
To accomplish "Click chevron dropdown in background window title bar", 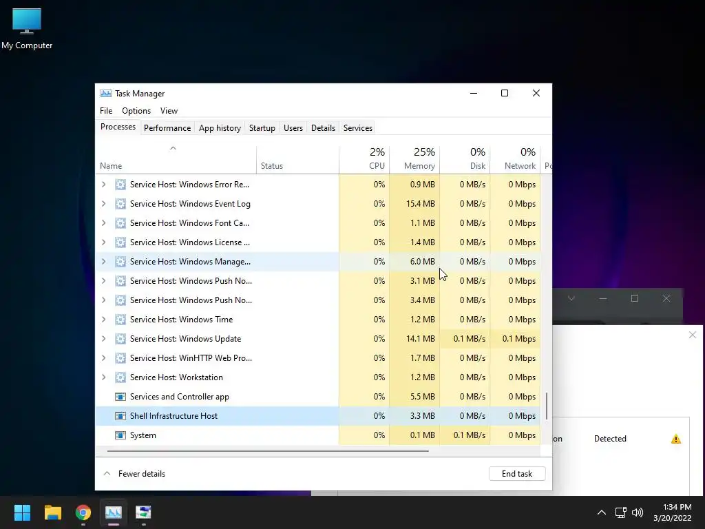I will pyautogui.click(x=571, y=298).
